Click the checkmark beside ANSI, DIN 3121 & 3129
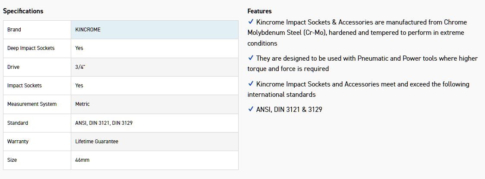 click(251, 109)
